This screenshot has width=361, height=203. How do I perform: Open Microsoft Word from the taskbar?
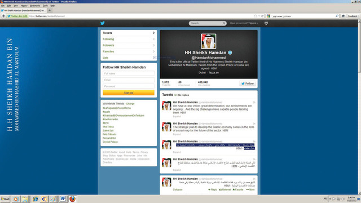[63, 199]
